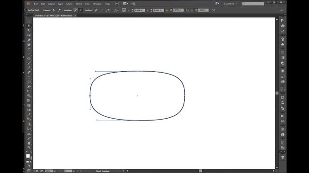The width and height of the screenshot is (309, 173).
Task: Open the Type menu
Action: (x=60, y=4)
